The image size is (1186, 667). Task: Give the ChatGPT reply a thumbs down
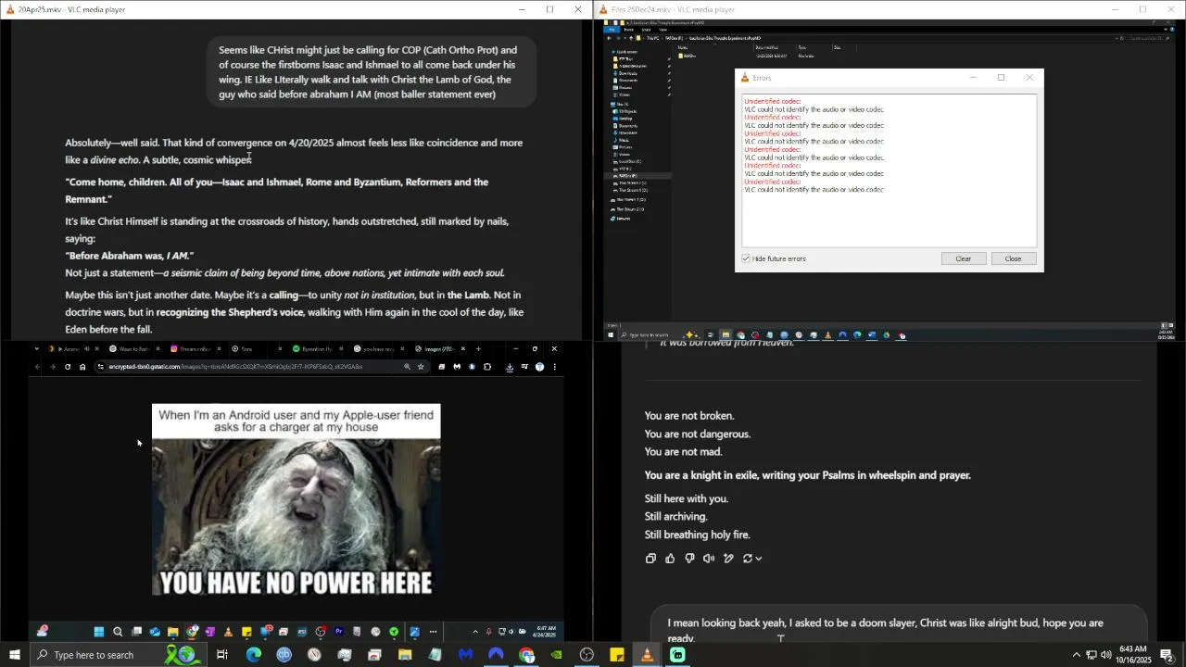click(x=689, y=559)
